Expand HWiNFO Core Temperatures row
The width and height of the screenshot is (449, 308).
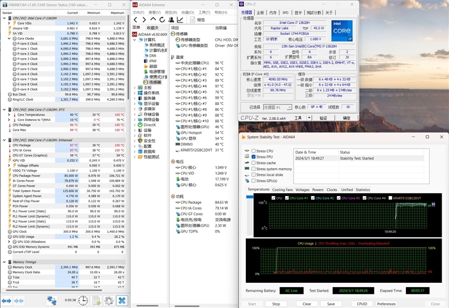pyautogui.click(x=9, y=115)
